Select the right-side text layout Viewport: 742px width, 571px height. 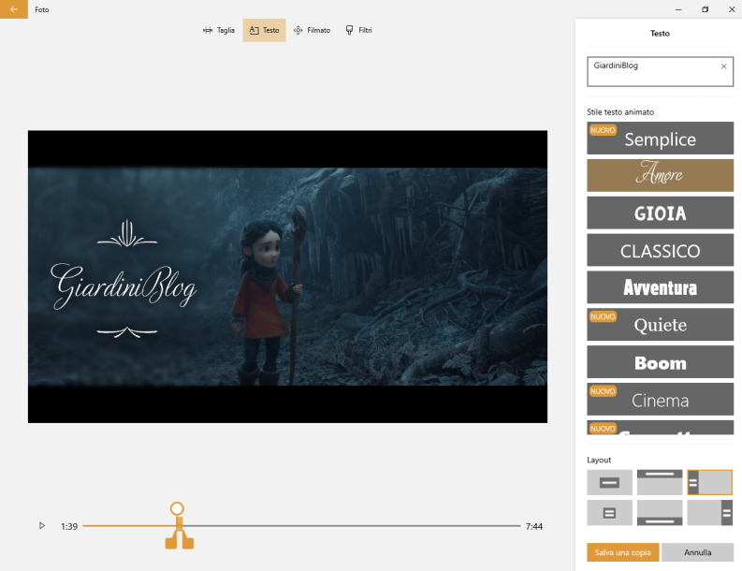pyautogui.click(x=710, y=513)
